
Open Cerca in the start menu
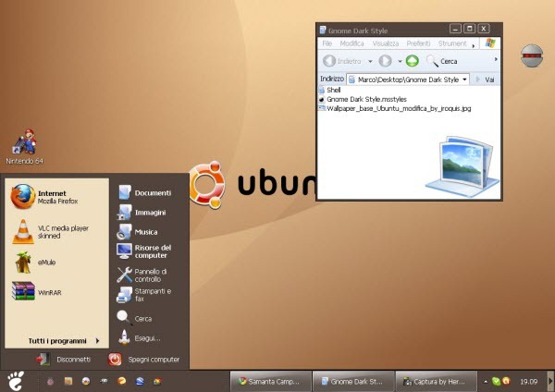(134, 318)
